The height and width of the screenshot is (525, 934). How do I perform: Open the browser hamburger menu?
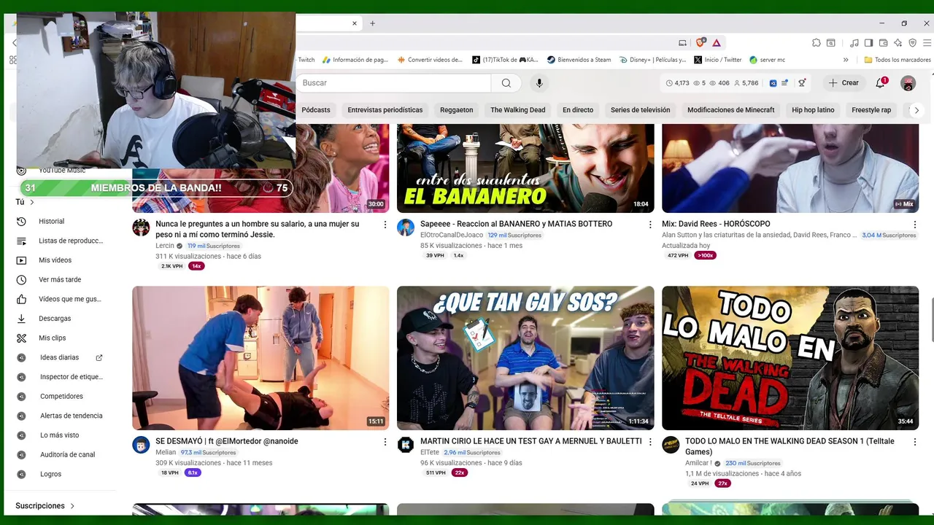tap(927, 43)
